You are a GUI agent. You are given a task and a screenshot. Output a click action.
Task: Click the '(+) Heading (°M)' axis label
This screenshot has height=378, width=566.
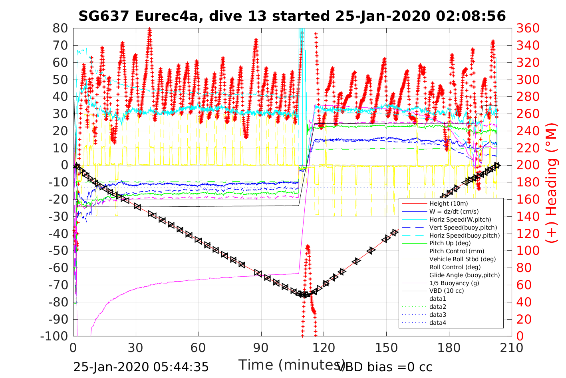click(552, 182)
